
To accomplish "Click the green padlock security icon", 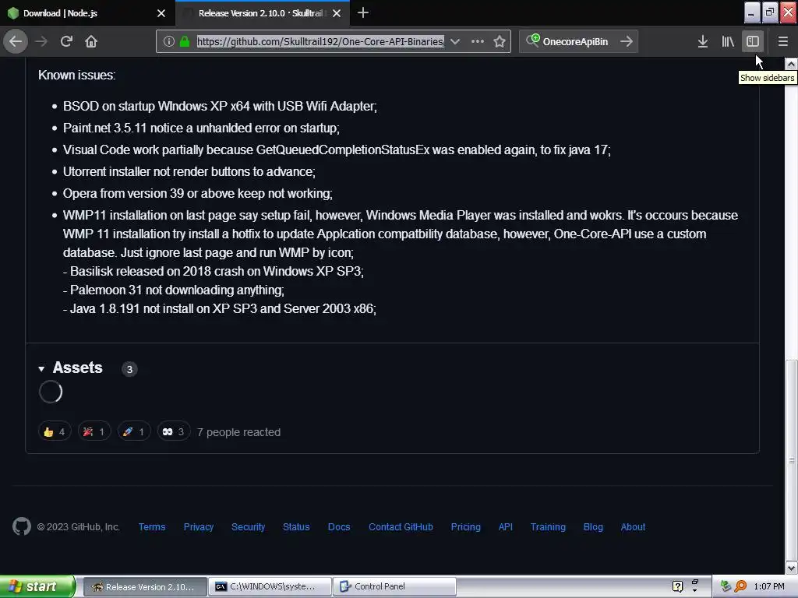I will point(185,41).
